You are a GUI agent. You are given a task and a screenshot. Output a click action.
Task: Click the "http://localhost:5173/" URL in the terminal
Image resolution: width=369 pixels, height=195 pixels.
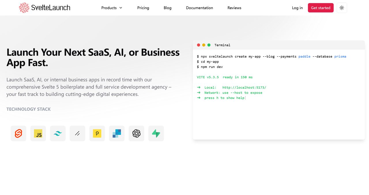coord(244,88)
